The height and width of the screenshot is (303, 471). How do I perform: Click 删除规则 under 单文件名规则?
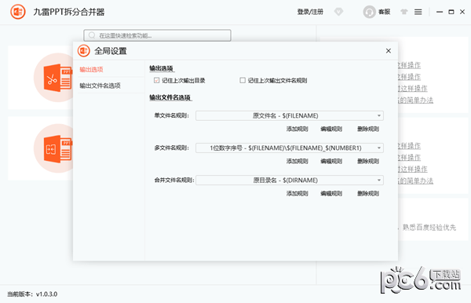[x=368, y=129]
